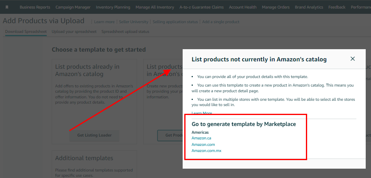371x178 pixels.
Task: Open Brand Analytics
Action: [x=309, y=7]
